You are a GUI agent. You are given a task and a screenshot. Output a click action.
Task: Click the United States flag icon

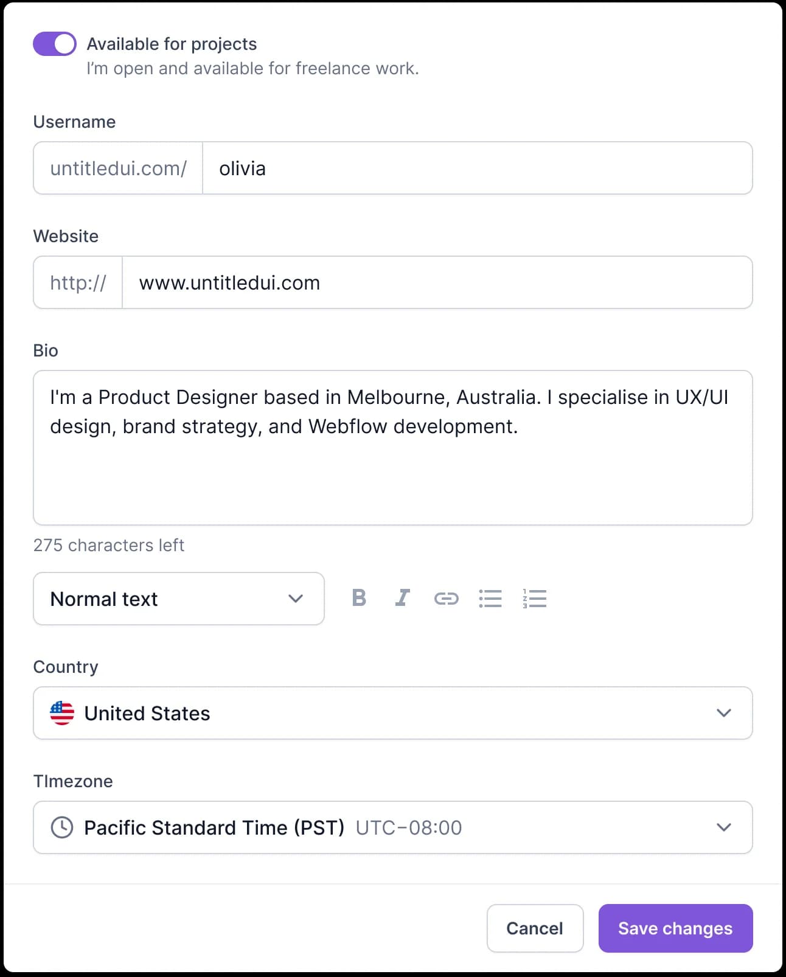point(61,713)
